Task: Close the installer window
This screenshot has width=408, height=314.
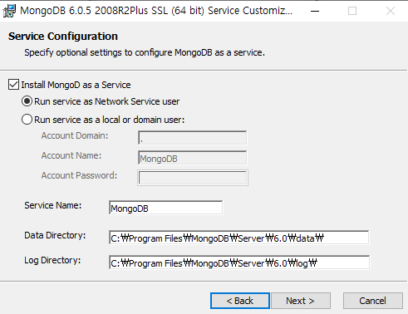Action: pos(391,11)
